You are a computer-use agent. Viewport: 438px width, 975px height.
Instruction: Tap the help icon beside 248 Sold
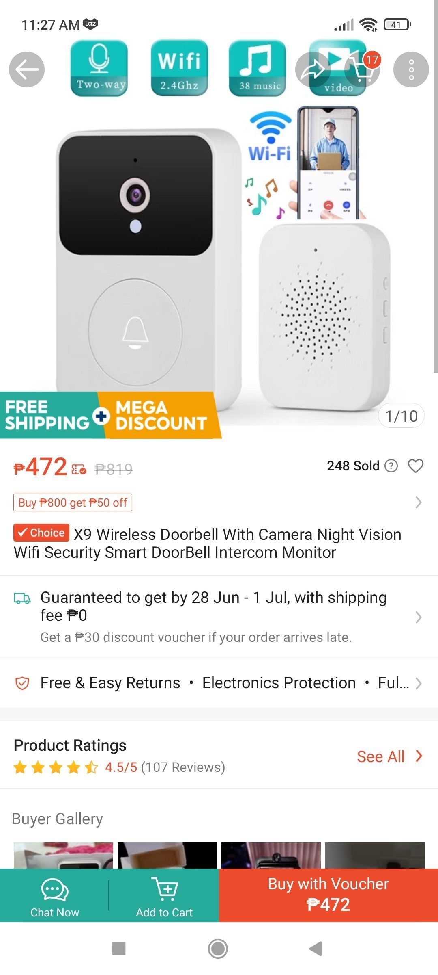tap(391, 466)
